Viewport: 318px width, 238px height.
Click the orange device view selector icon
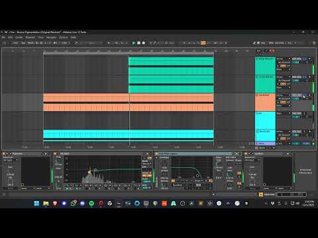click(261, 194)
